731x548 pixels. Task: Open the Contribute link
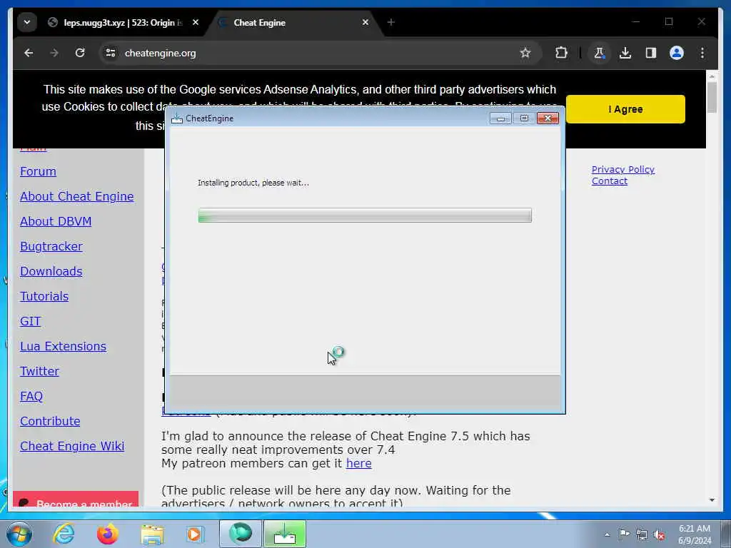50,421
